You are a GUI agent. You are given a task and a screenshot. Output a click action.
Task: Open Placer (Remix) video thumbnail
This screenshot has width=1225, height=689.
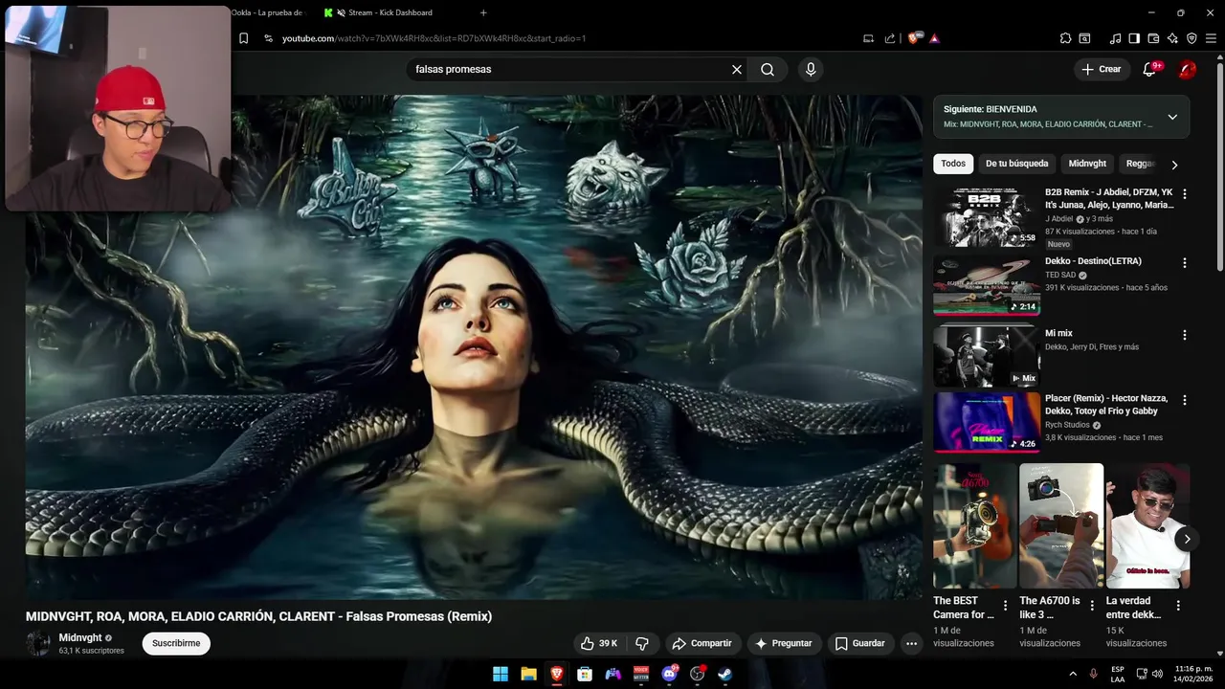point(987,422)
